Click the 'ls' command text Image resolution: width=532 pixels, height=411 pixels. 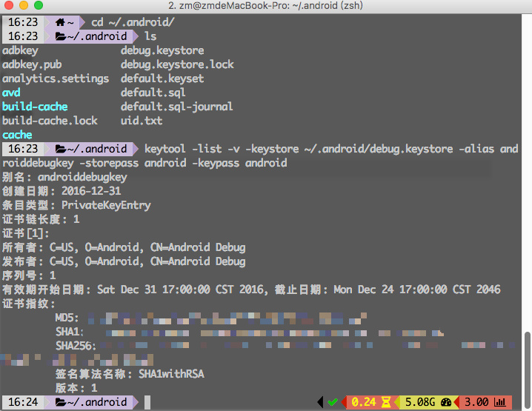150,36
